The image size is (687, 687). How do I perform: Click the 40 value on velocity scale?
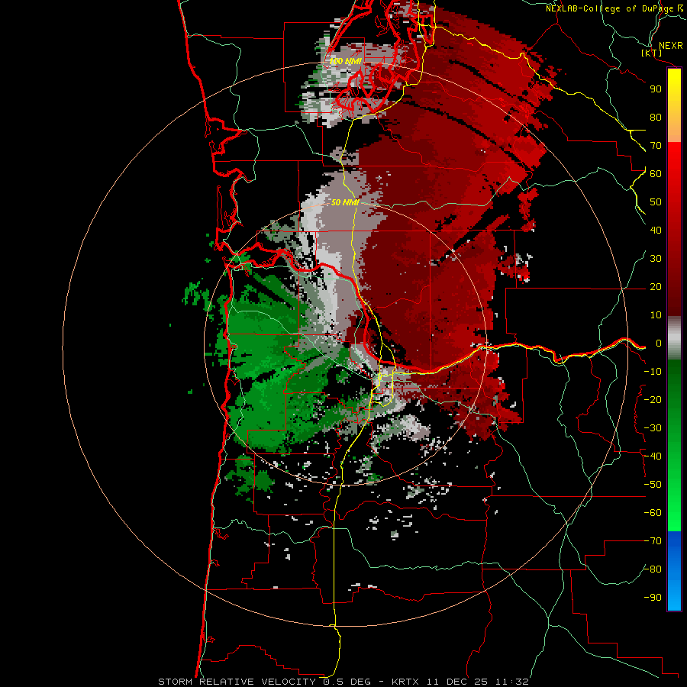pos(656,230)
